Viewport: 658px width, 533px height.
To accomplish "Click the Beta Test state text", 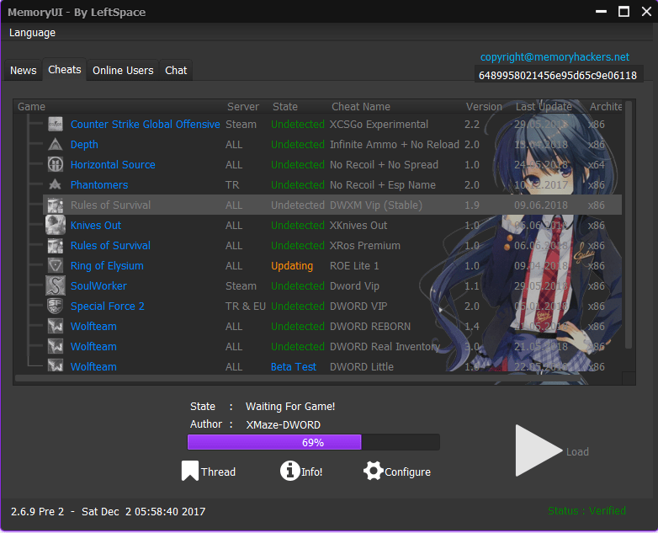I will (294, 366).
